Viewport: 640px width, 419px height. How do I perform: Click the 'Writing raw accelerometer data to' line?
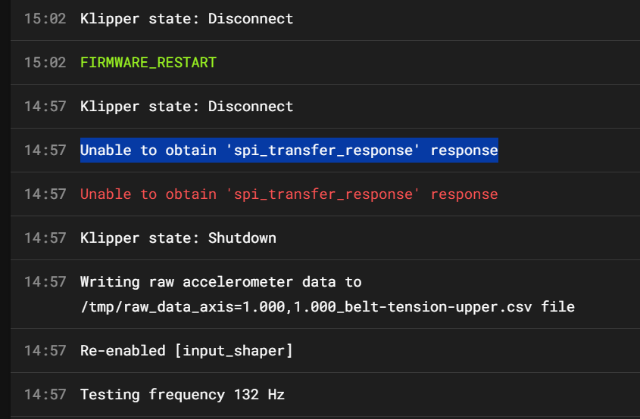pos(220,281)
